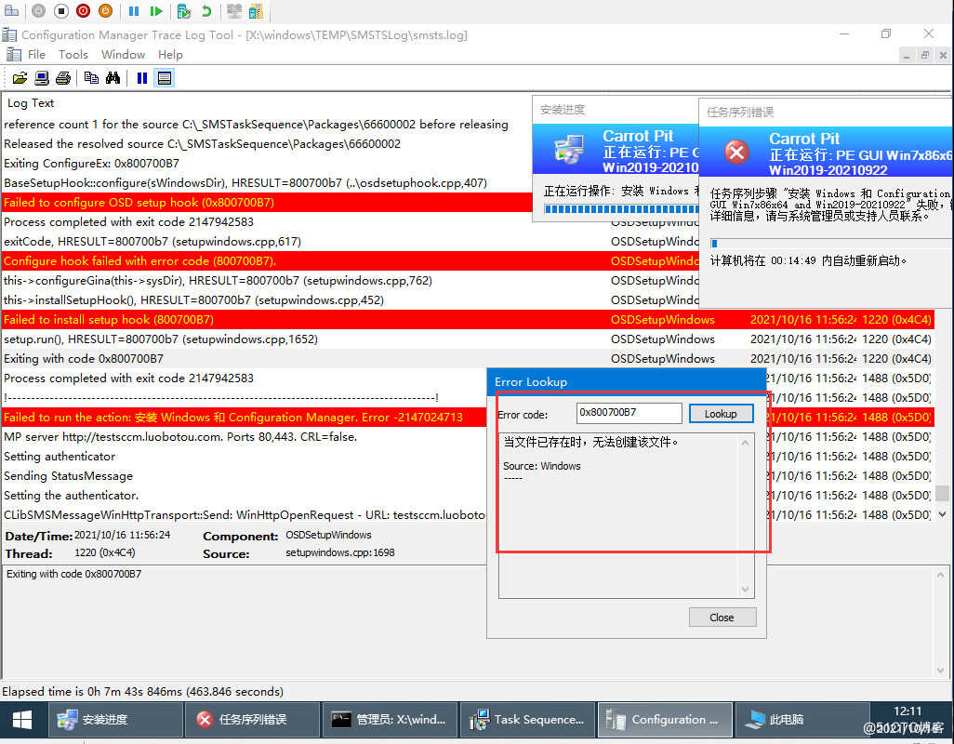The width and height of the screenshot is (954, 744).
Task: Click the 12:11 taskbar clock
Action: click(908, 711)
